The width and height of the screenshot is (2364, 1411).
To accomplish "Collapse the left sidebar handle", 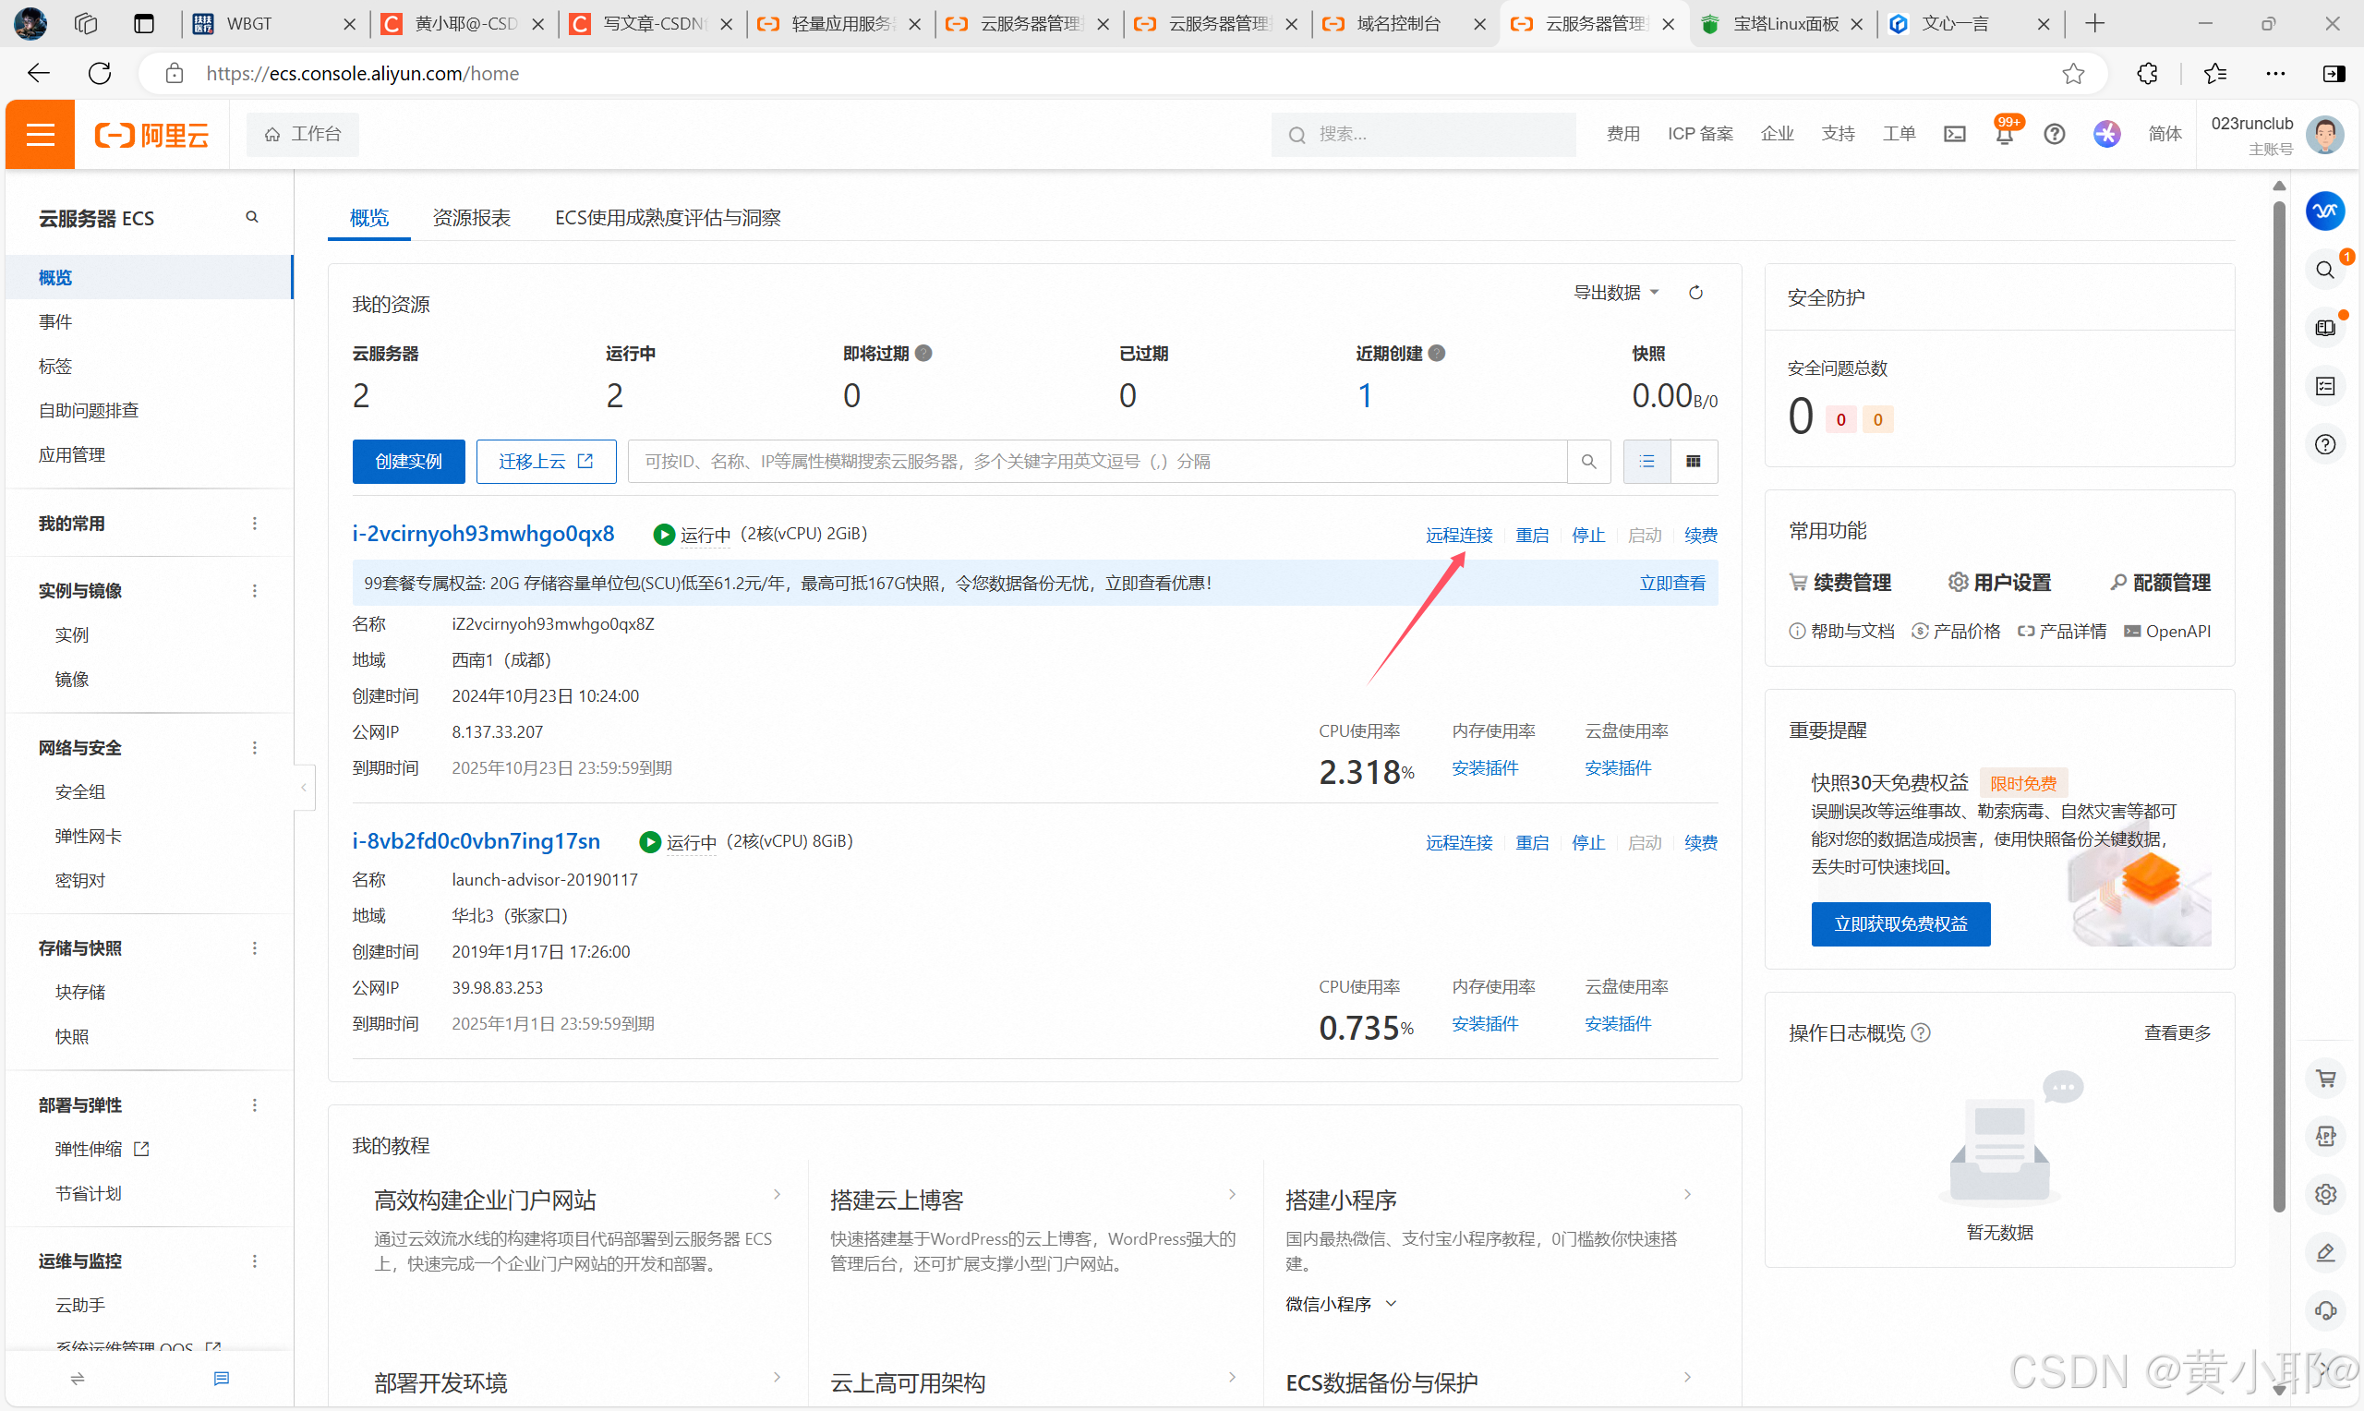I will coord(303,788).
